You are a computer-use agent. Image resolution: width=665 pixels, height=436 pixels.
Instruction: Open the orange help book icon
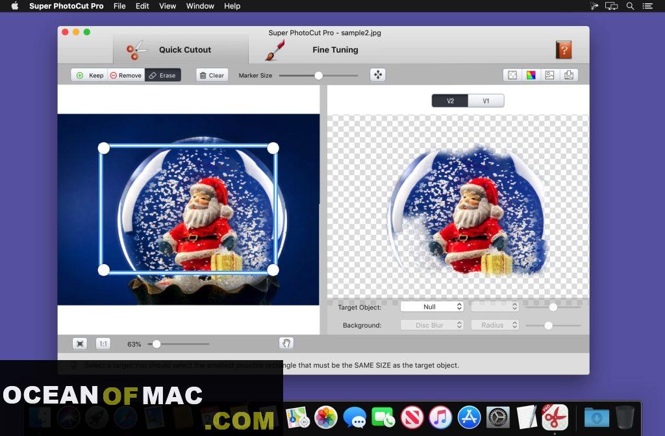564,50
